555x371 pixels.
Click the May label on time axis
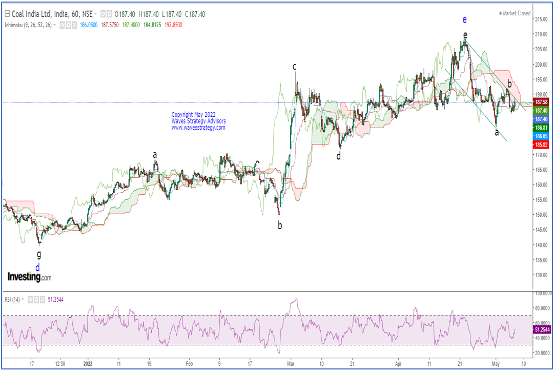pos(496,363)
